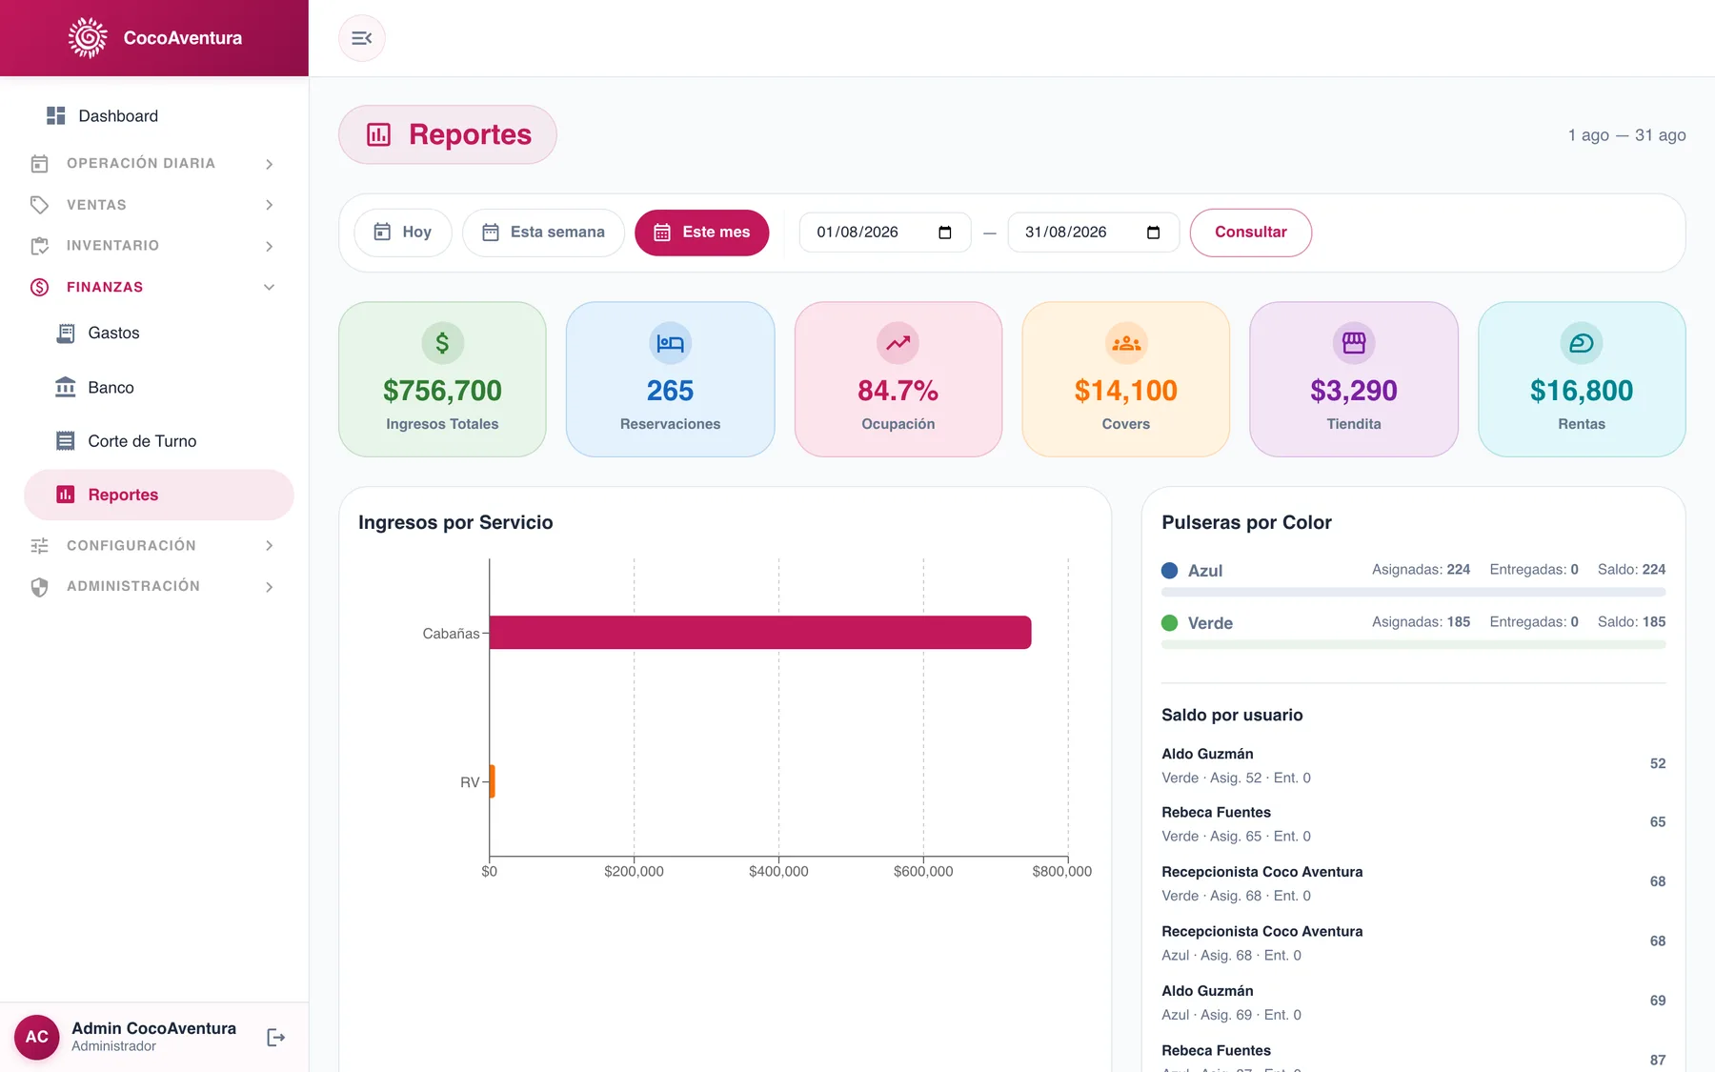Screen dimensions: 1715x1072
Task: Click the AC user avatar
Action: click(x=37, y=1037)
